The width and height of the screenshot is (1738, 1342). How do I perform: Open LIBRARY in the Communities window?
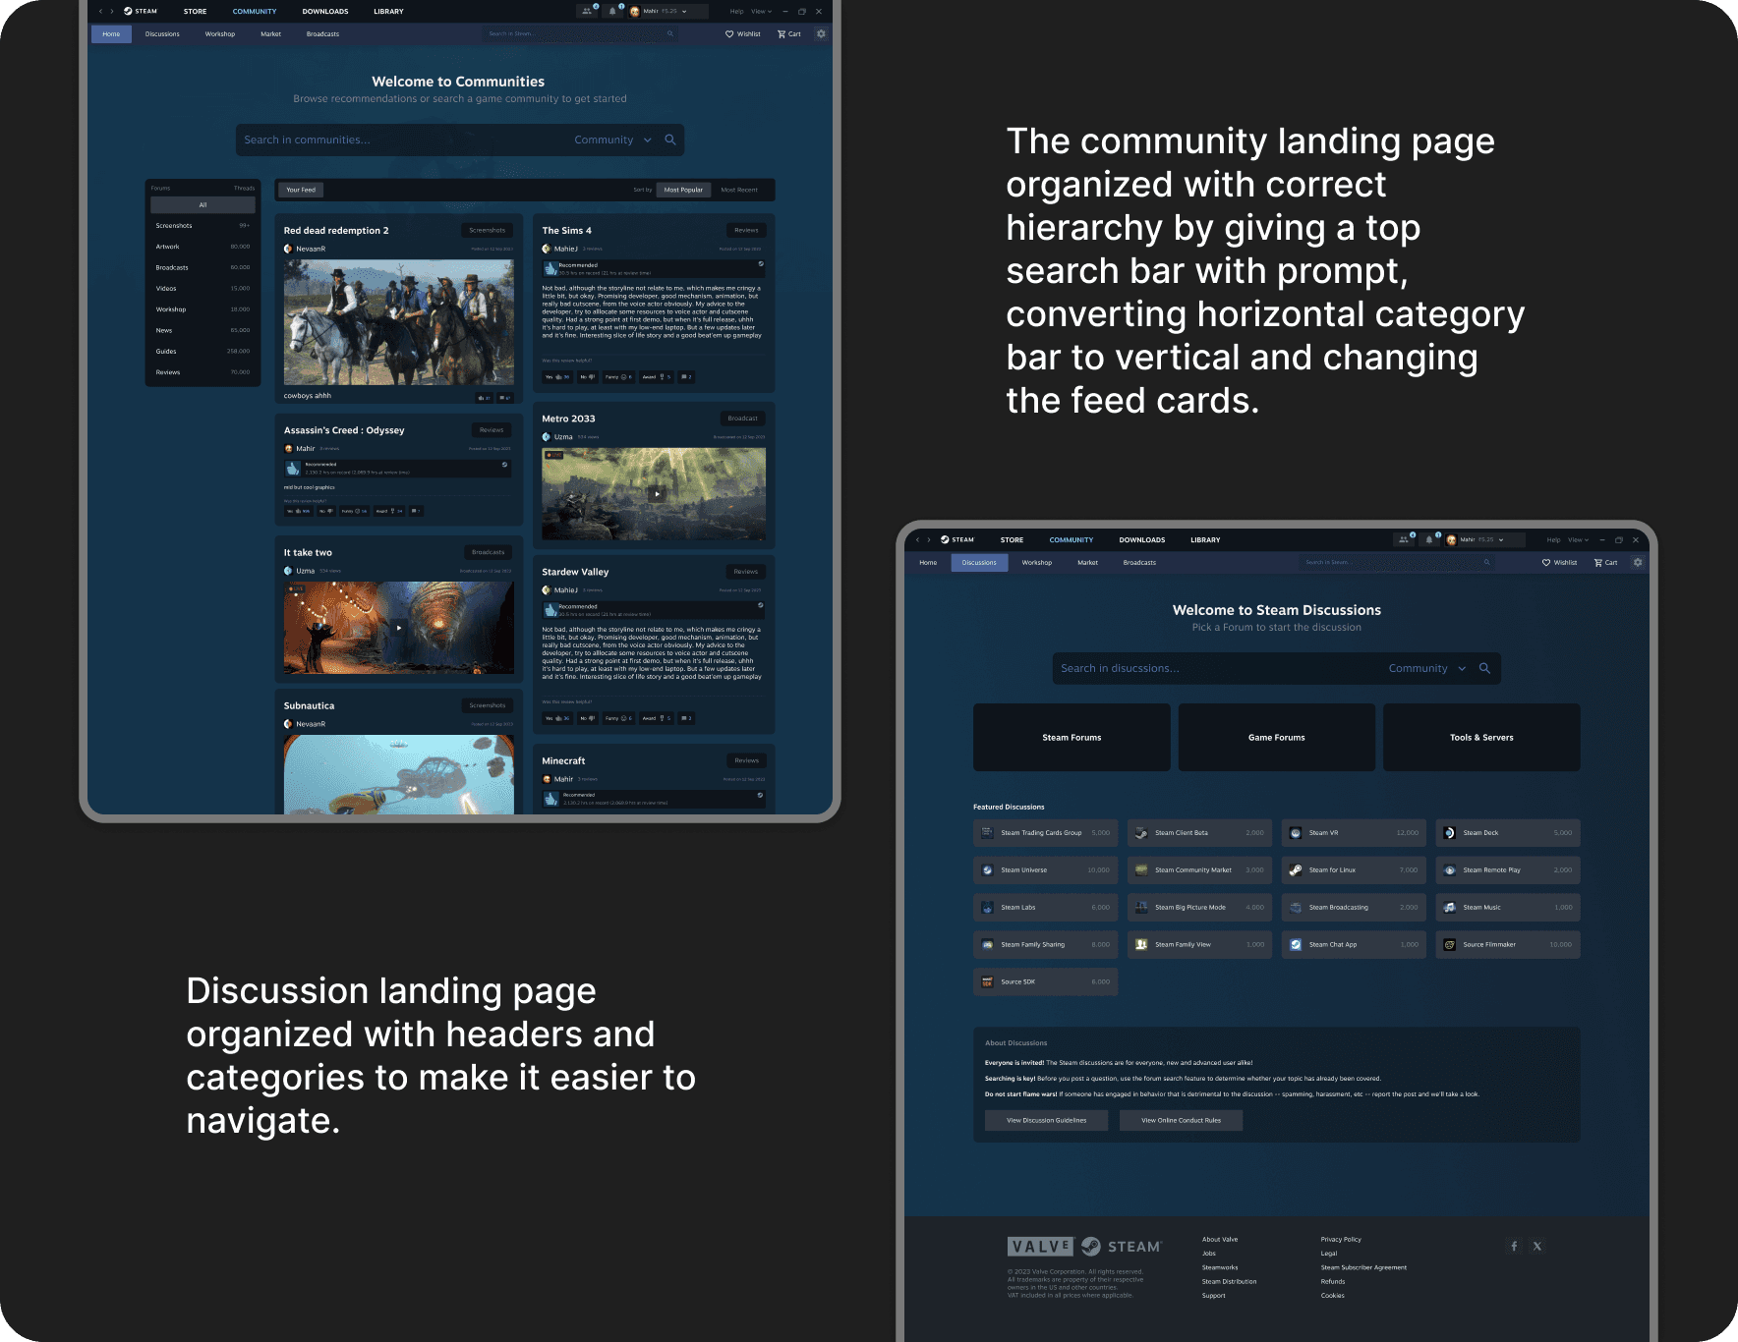tap(388, 12)
